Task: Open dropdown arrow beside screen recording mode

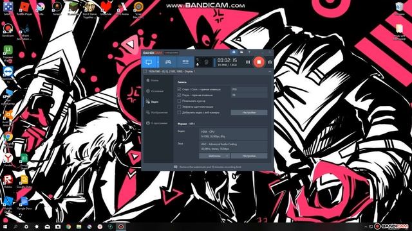Action: pyautogui.click(x=158, y=62)
